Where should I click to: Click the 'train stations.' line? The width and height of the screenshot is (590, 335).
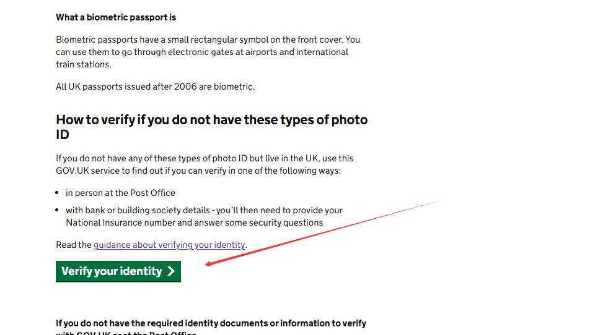pos(84,64)
